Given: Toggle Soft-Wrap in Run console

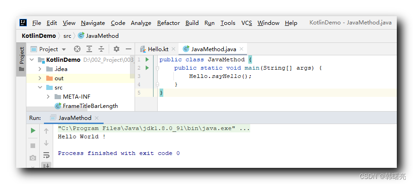Looking at the screenshot, I should pos(46,155).
